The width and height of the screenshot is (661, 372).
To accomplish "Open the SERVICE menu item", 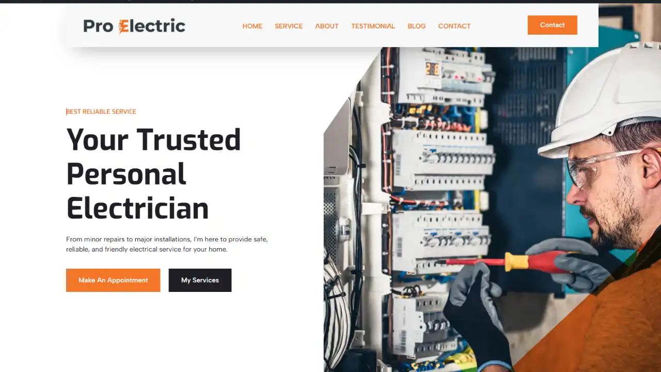I will 289,26.
